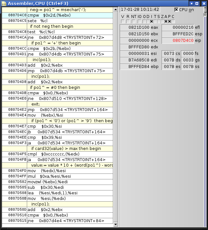Click the Assembler window title bar icon

pyautogui.click(x=4, y=3)
